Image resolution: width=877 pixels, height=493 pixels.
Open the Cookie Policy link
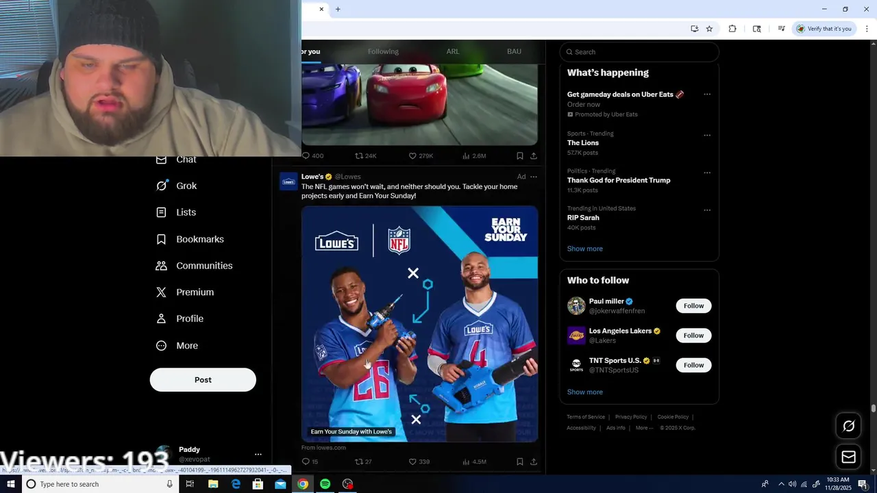[673, 417]
